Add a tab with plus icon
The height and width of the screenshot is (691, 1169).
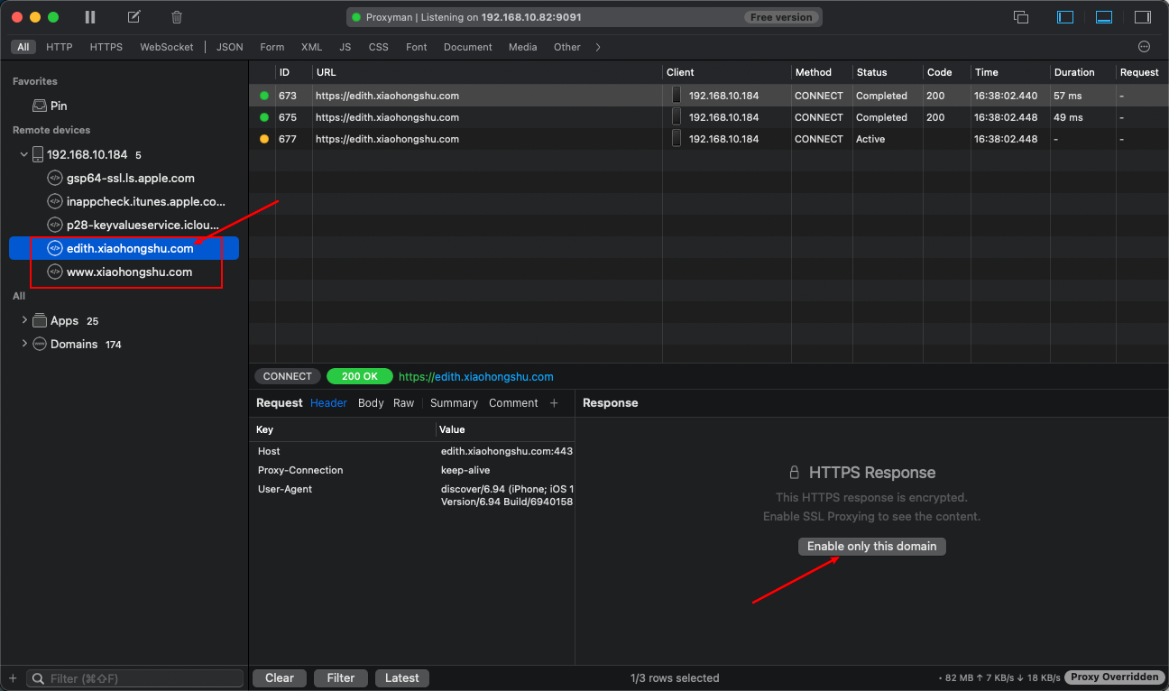(x=555, y=403)
